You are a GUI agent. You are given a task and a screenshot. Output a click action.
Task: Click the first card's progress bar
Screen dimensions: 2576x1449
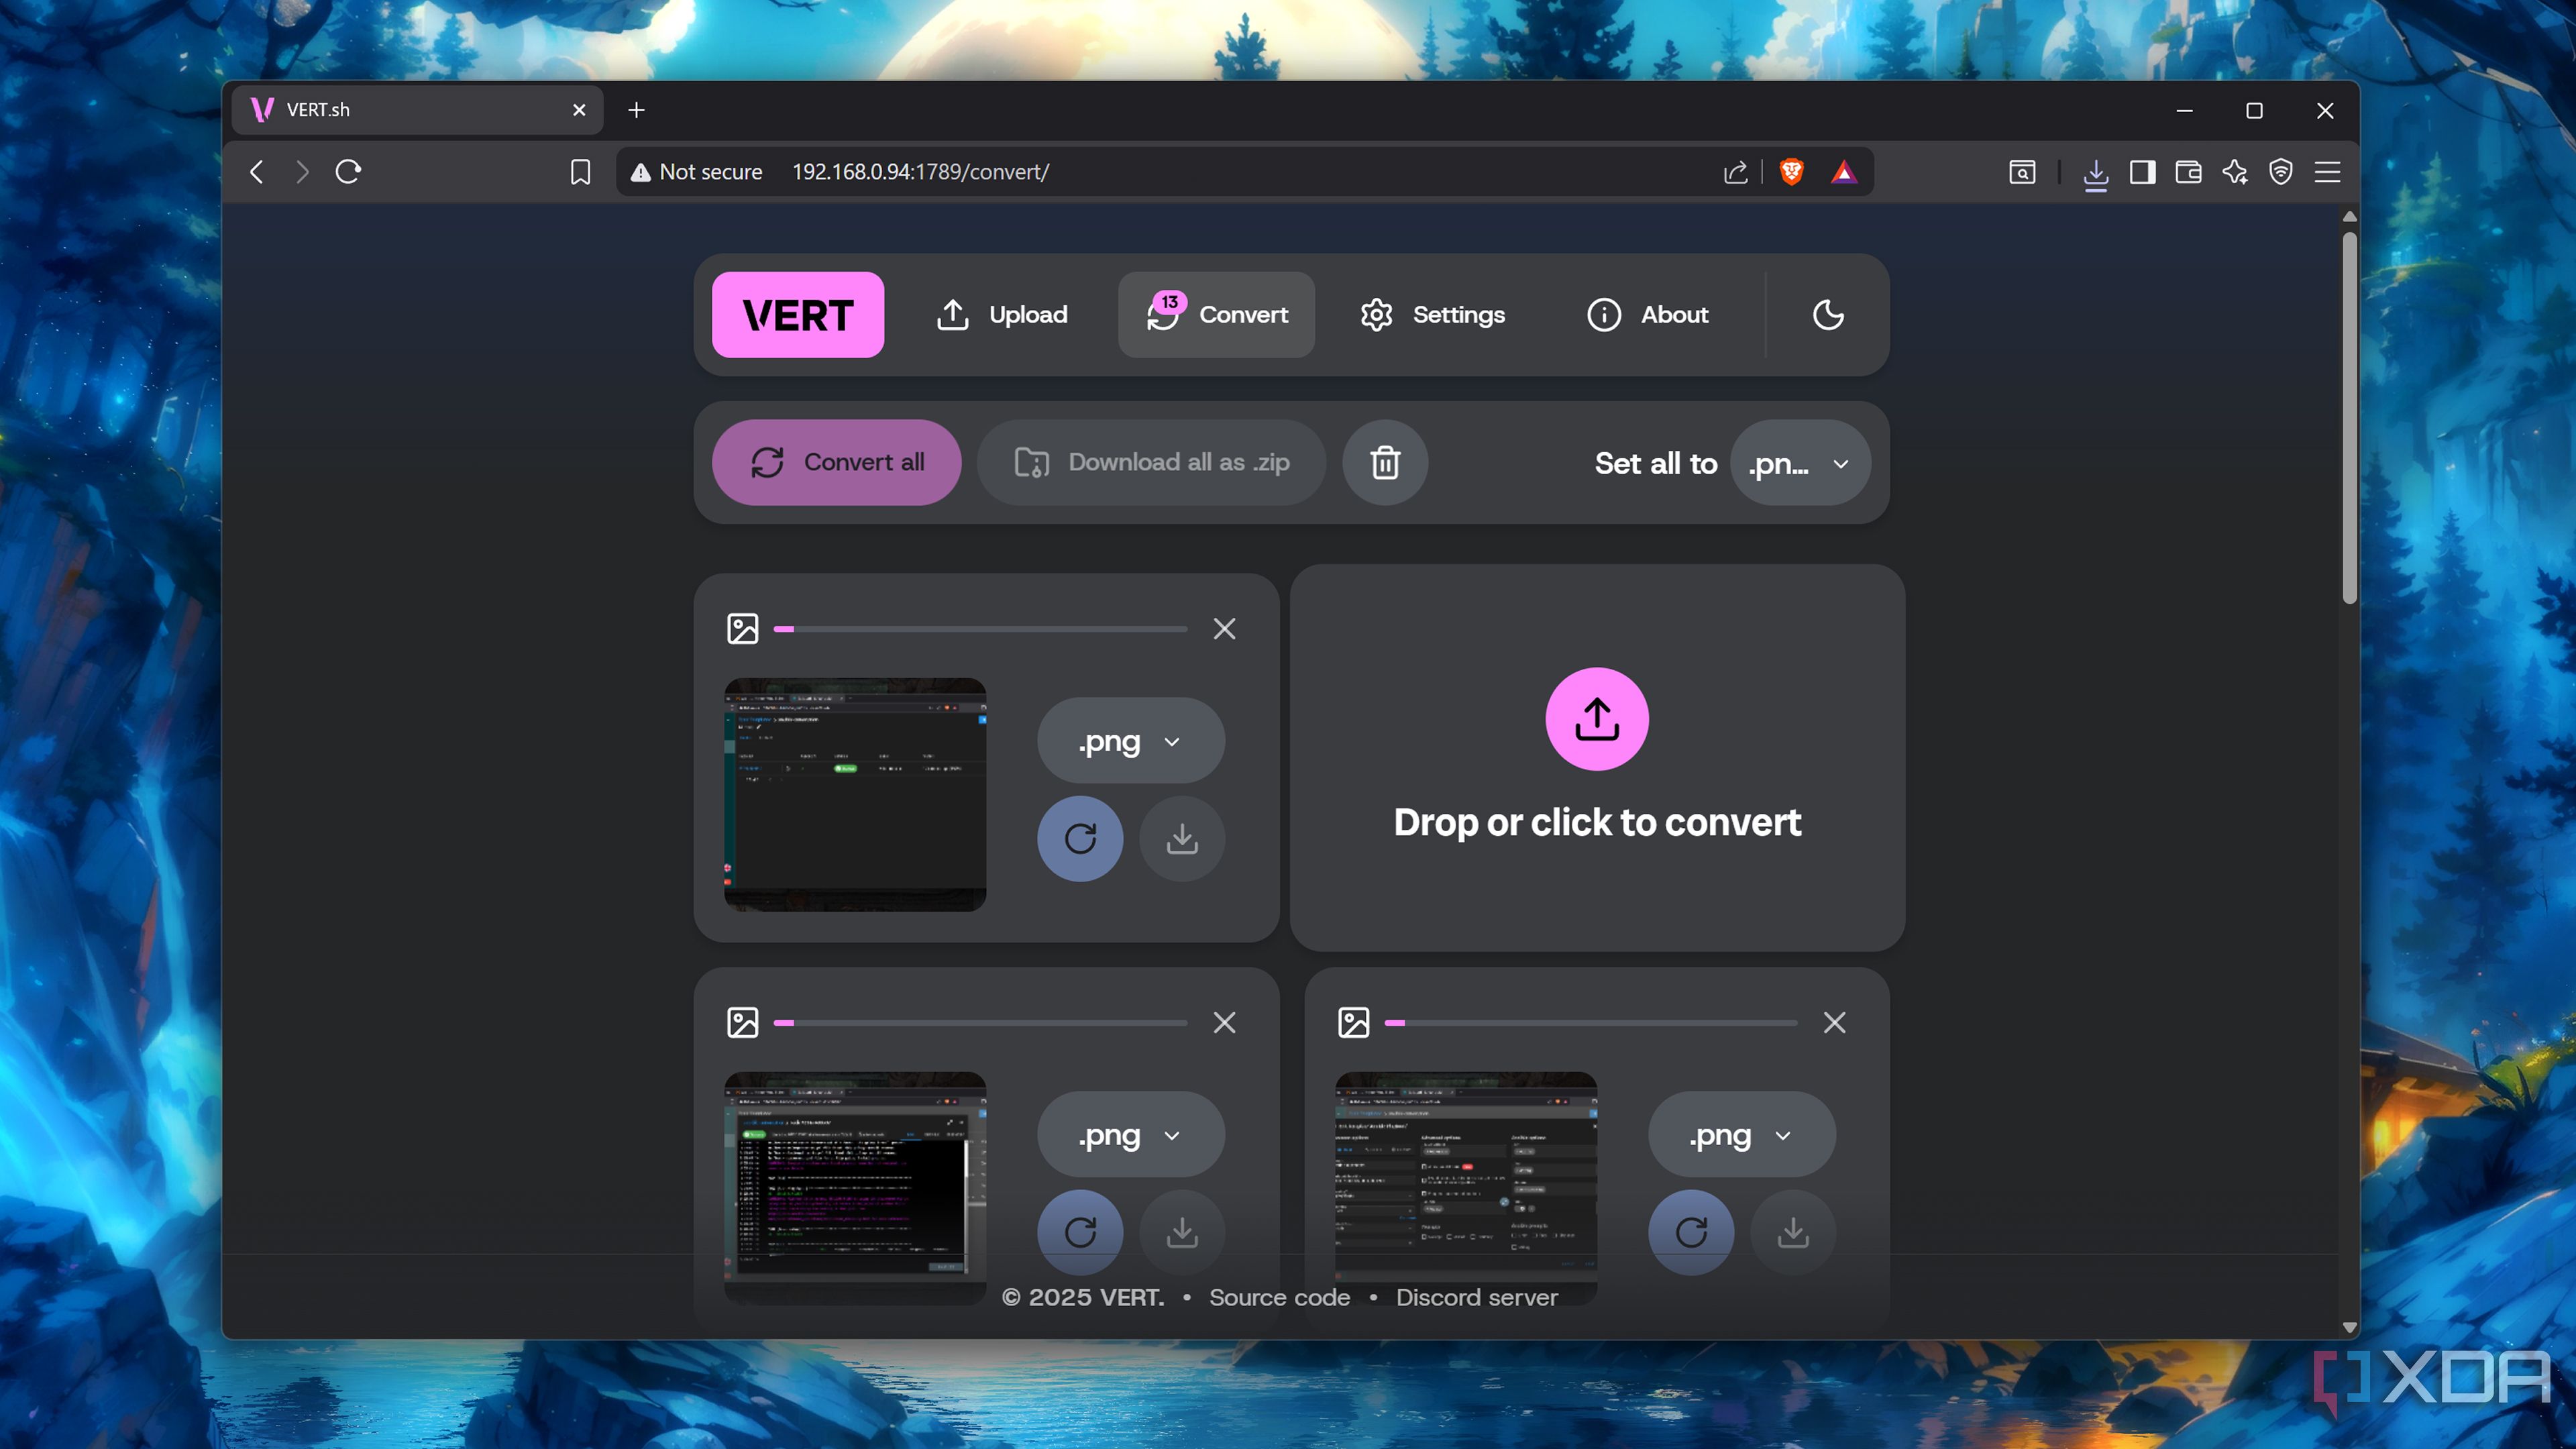[980, 629]
